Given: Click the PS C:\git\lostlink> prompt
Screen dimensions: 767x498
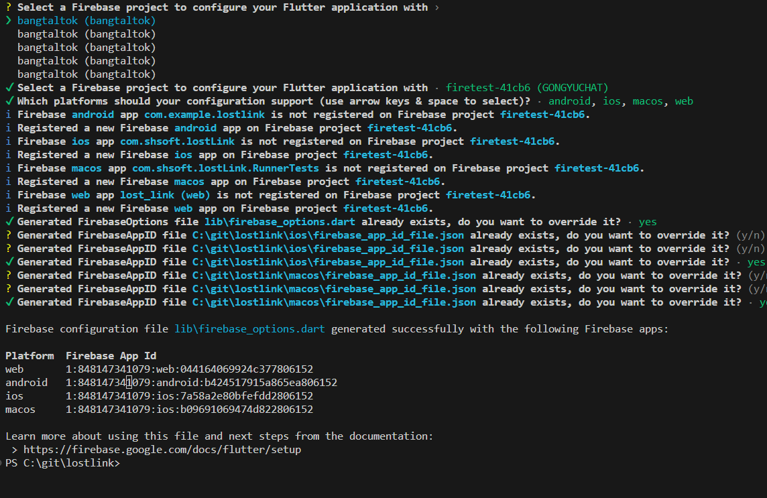Looking at the screenshot, I should point(62,462).
